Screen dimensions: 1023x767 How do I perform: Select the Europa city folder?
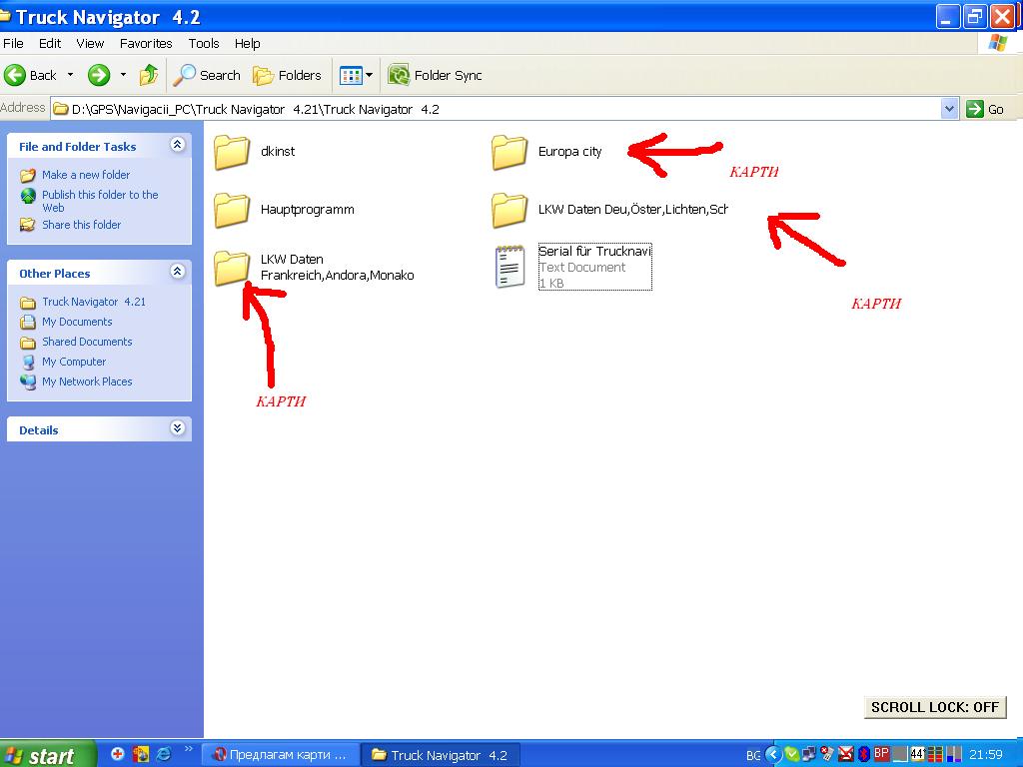click(546, 152)
